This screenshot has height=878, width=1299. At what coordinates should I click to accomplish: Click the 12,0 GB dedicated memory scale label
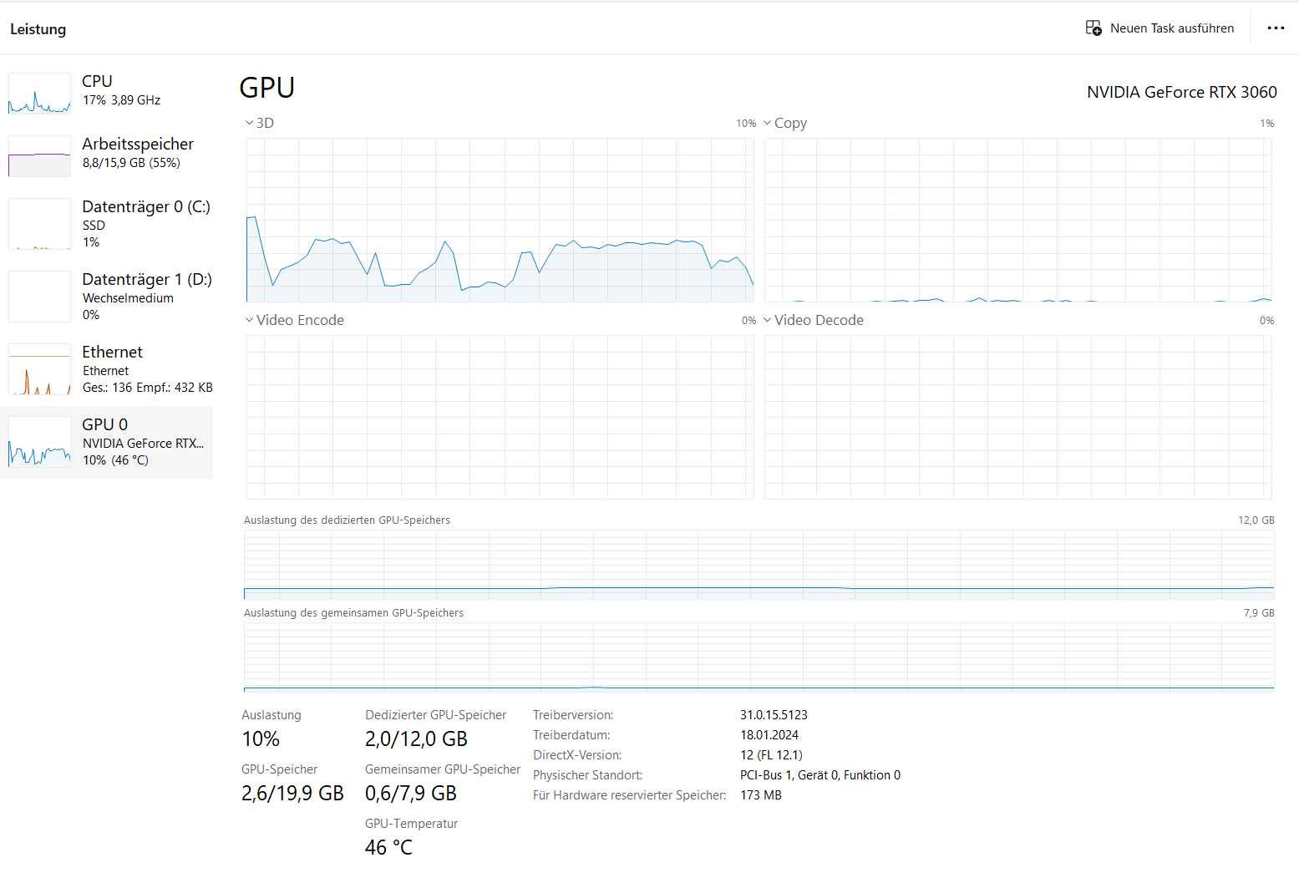(x=1256, y=520)
